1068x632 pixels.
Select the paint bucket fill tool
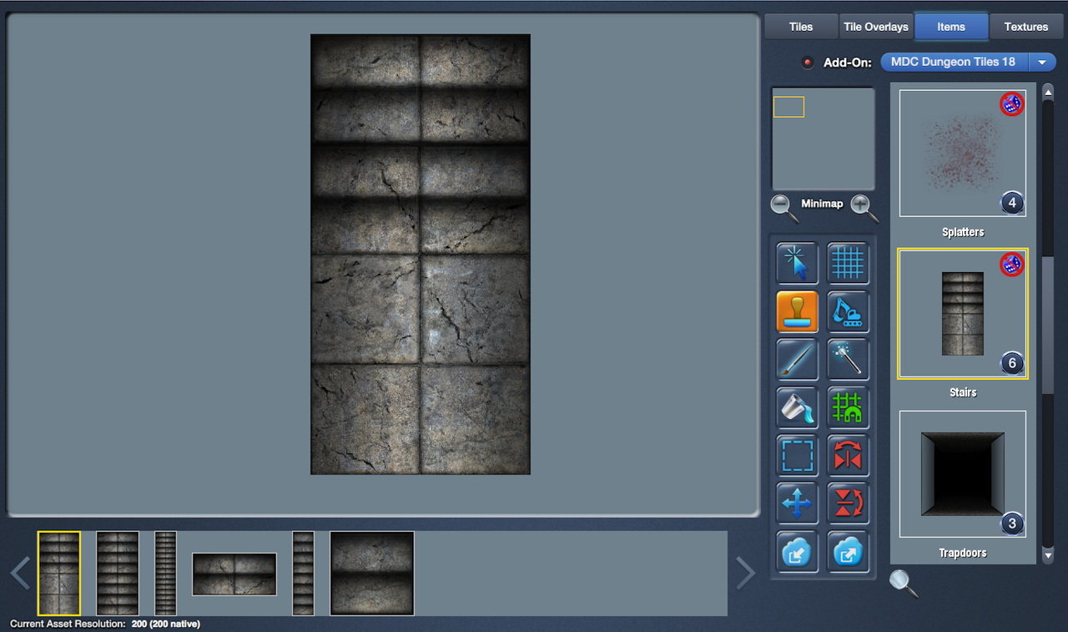click(797, 407)
